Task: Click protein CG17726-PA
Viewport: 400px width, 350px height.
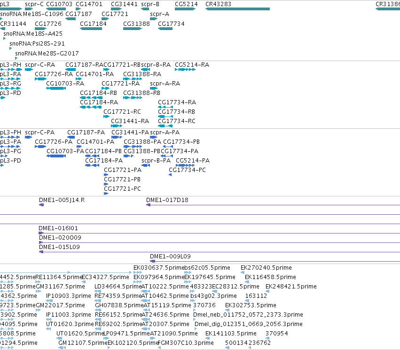Action: tap(40, 147)
